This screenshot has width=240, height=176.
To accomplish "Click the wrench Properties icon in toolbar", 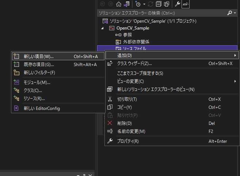I will point(178,4).
